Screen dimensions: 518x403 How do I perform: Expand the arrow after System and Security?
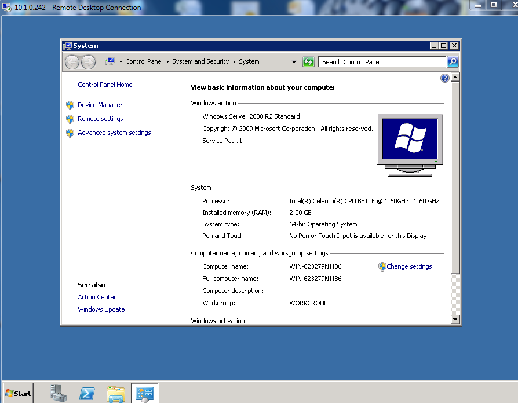pyautogui.click(x=234, y=62)
